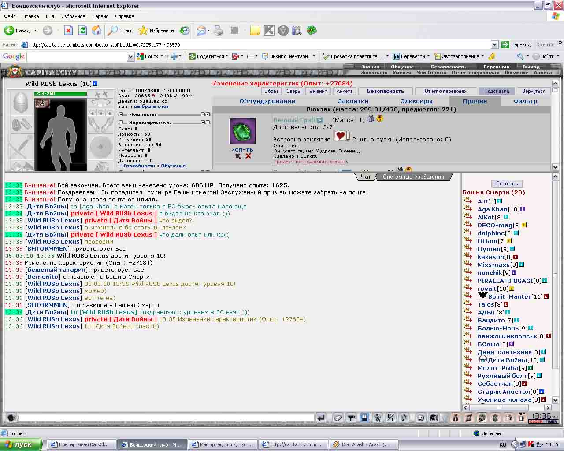Click the Exit door icon in bottom bar
The width and height of the screenshot is (564, 451).
pos(522,418)
